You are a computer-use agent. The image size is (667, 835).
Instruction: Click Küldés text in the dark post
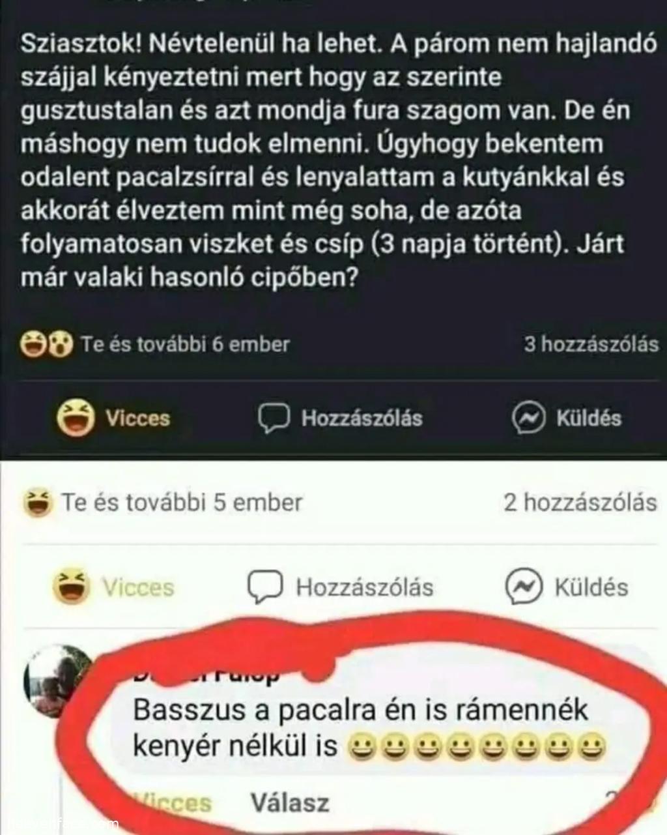589,418
